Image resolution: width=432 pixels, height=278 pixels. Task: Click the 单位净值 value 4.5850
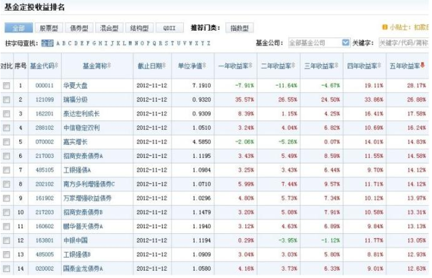(202, 142)
